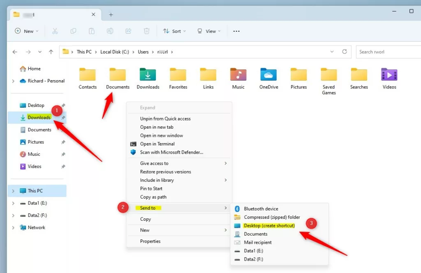
Task: Send to Mail recipient
Action: (x=279, y=243)
